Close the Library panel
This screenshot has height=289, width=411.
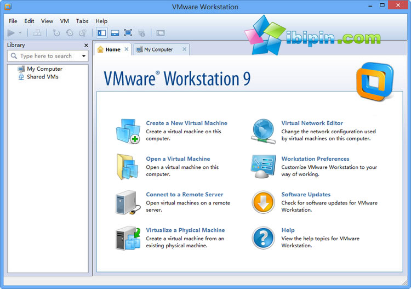click(86, 46)
